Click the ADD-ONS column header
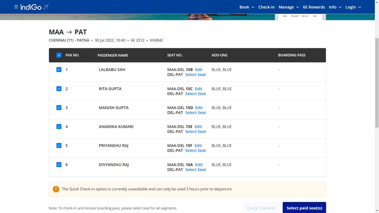This screenshot has height=213, width=379. [x=220, y=55]
